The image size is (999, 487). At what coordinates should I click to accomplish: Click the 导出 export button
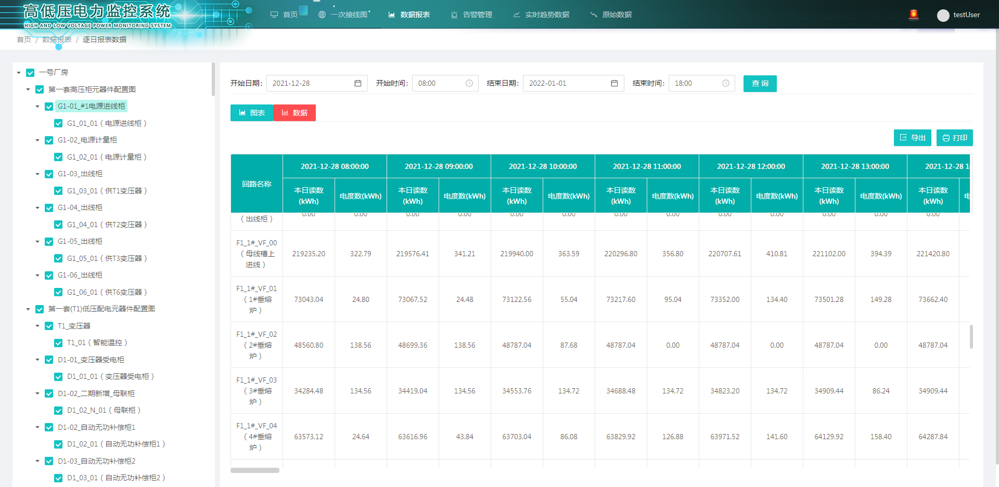click(x=913, y=138)
